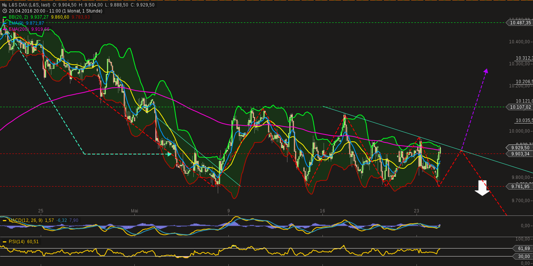
Task: Click the date range '20.04.2016 20:00 - 11:00'
Action: point(35,11)
